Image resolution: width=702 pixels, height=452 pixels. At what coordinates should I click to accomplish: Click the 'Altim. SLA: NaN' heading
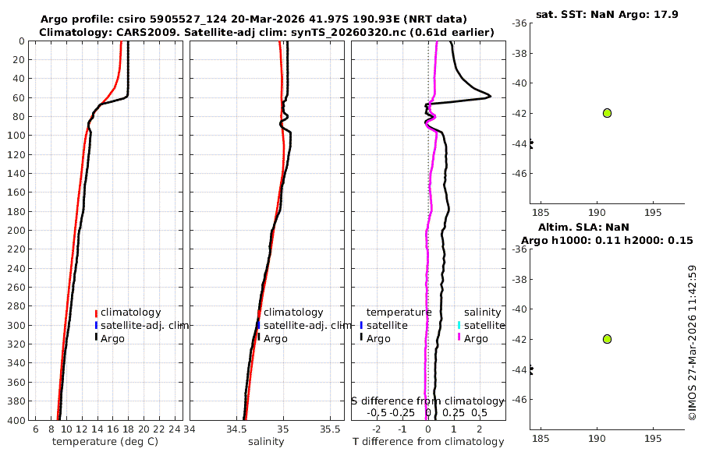(583, 228)
